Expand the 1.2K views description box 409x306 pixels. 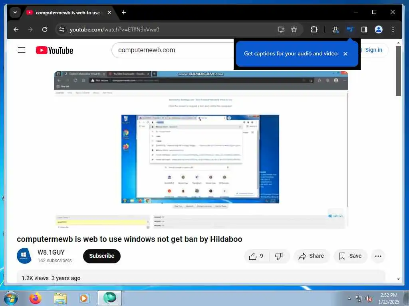point(201,277)
